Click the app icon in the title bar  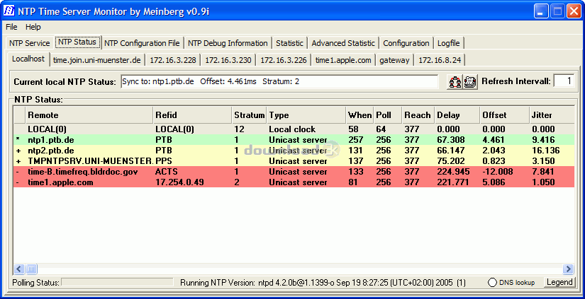9,11
